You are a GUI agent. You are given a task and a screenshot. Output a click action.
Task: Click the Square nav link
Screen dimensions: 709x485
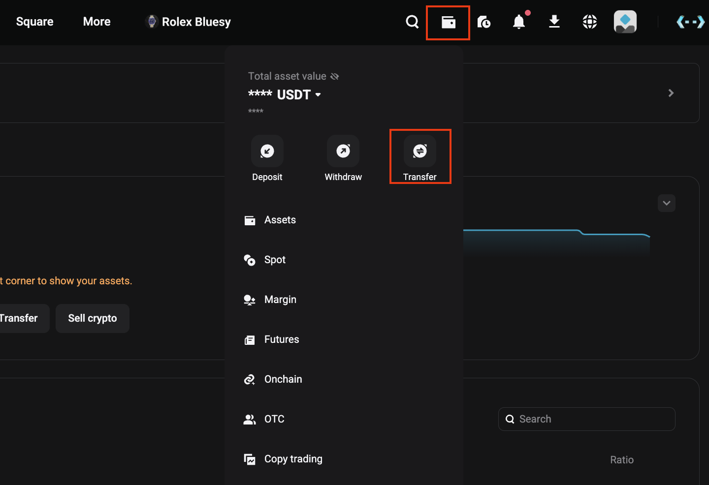coord(35,22)
